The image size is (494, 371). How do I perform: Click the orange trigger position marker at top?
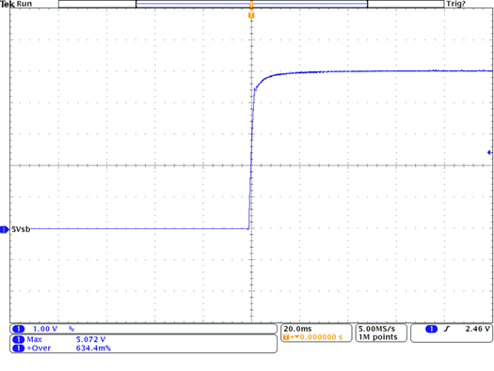coord(251,15)
